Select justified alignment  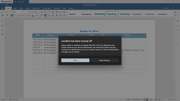tap(53, 15)
